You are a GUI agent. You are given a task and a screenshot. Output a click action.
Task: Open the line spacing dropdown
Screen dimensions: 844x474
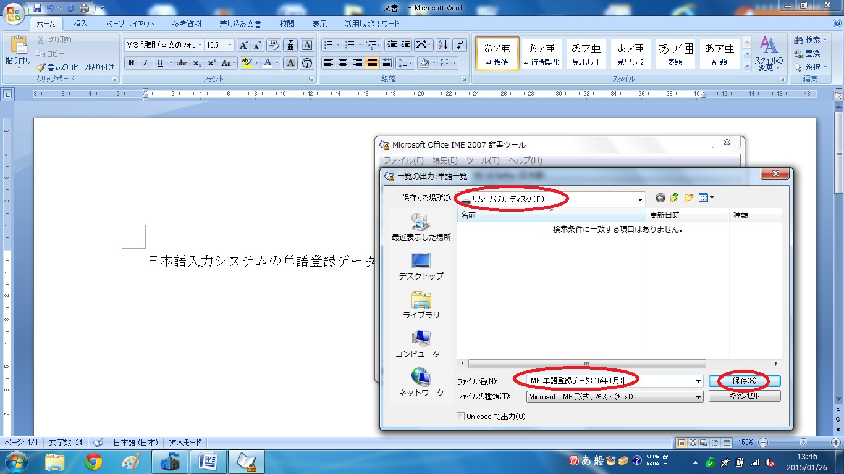[x=405, y=63]
